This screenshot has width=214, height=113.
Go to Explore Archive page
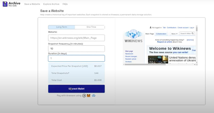coord(51,4)
